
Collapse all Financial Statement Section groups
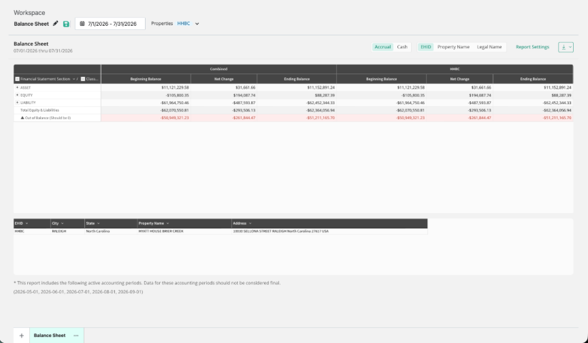click(x=17, y=79)
